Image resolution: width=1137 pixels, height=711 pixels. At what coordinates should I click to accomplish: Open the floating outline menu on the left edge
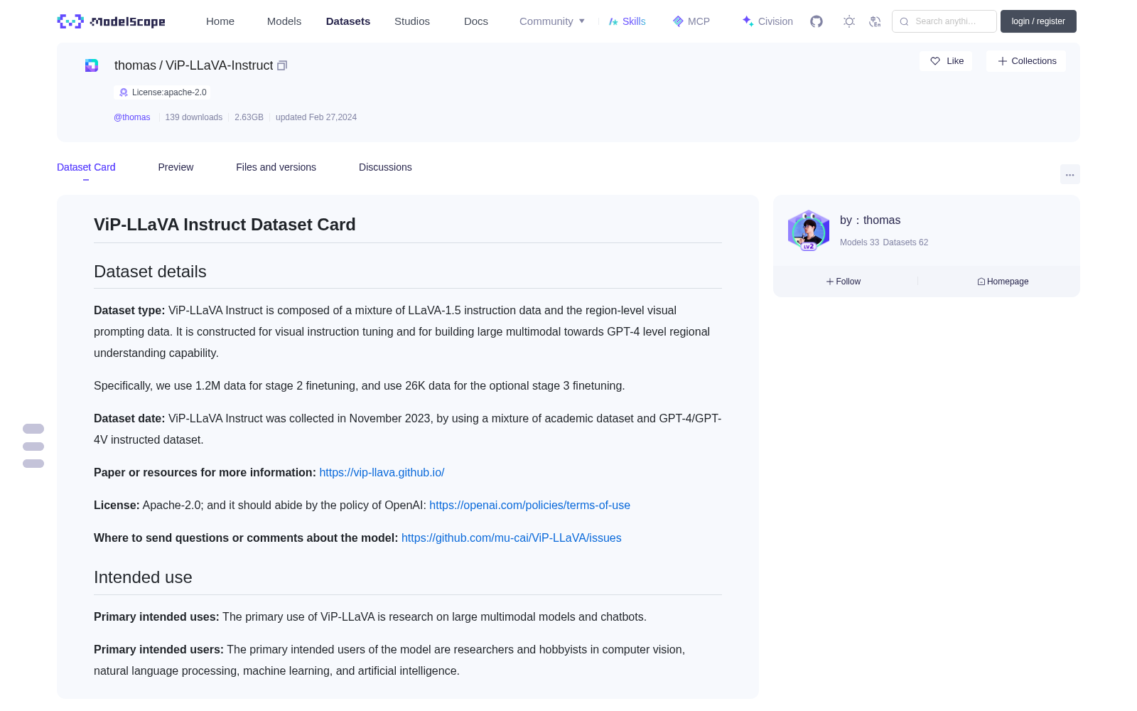(33, 446)
